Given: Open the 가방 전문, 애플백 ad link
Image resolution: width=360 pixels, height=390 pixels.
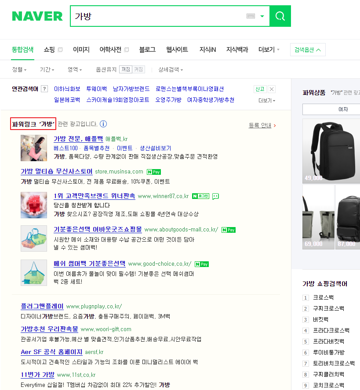Looking at the screenshot, I should 78,139.
